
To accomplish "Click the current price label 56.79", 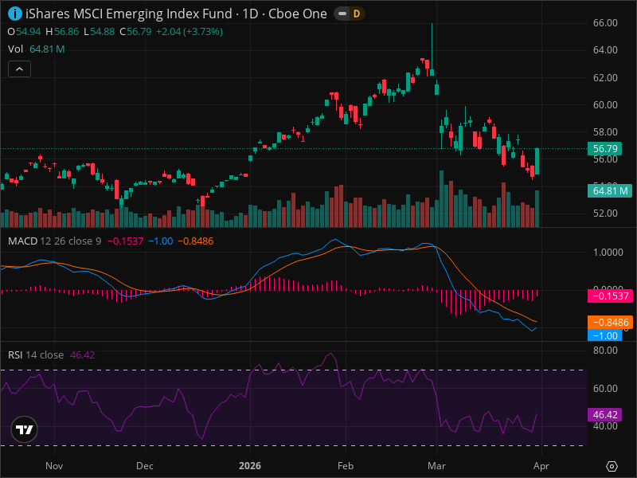I will (x=605, y=149).
